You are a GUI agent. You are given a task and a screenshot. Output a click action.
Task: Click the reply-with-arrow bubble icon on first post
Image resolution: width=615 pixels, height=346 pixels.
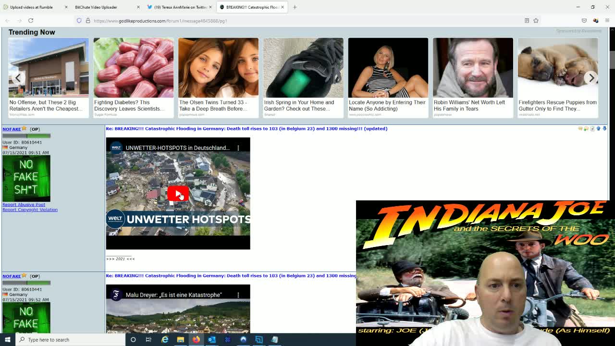coord(586,129)
